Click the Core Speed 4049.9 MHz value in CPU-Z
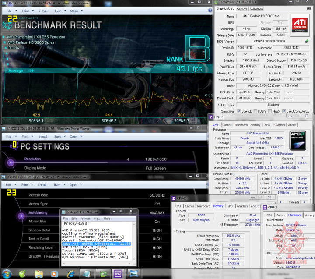The image size is (315, 279). coord(243,179)
